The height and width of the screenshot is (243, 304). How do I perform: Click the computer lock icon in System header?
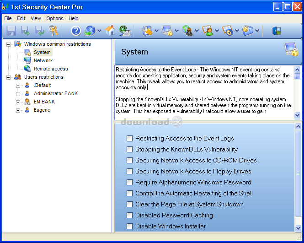pos(291,49)
